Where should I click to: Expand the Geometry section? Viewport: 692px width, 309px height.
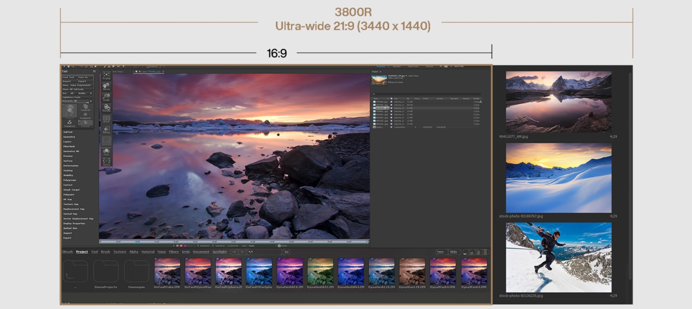click(69, 137)
